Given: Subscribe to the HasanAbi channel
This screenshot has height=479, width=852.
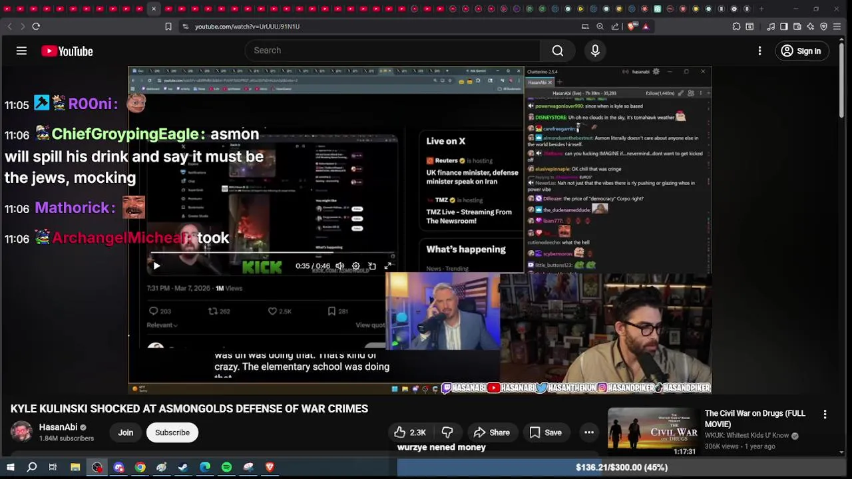Looking at the screenshot, I should [172, 432].
